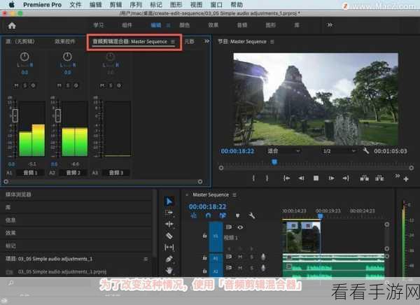The height and width of the screenshot is (305, 420).
Task: Toggle keyframe write for 音频 1 in mixer
Action: pyautogui.click(x=33, y=85)
